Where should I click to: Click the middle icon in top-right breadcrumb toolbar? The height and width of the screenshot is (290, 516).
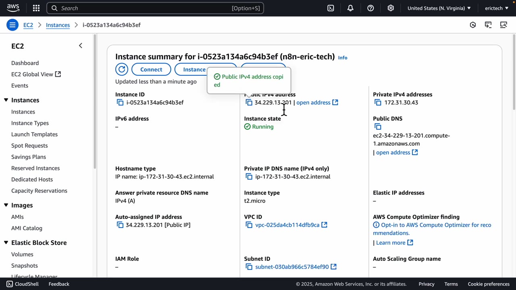coord(488,25)
